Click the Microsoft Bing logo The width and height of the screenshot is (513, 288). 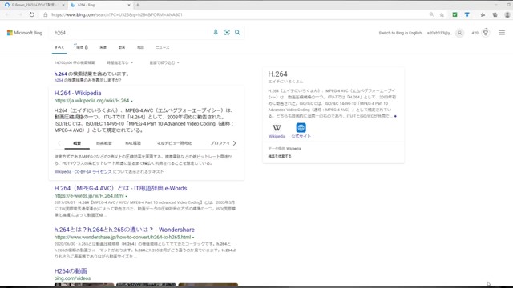pyautogui.click(x=25, y=33)
